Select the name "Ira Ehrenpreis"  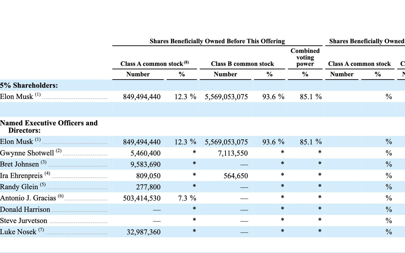(21, 176)
